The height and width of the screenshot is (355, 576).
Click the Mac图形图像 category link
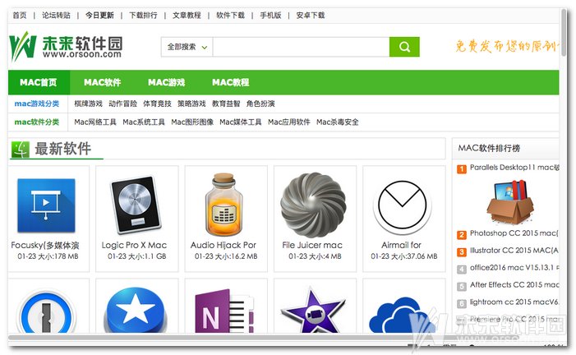coord(192,122)
